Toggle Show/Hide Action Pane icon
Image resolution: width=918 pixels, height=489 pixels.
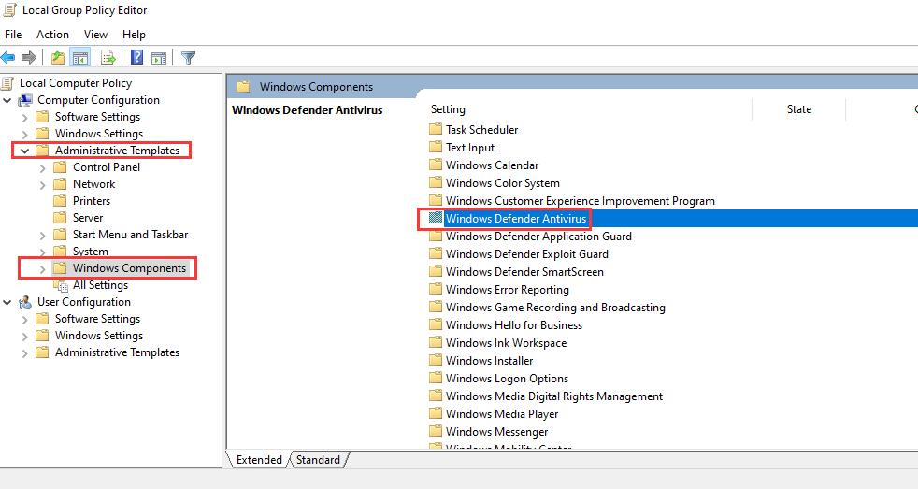[x=159, y=58]
